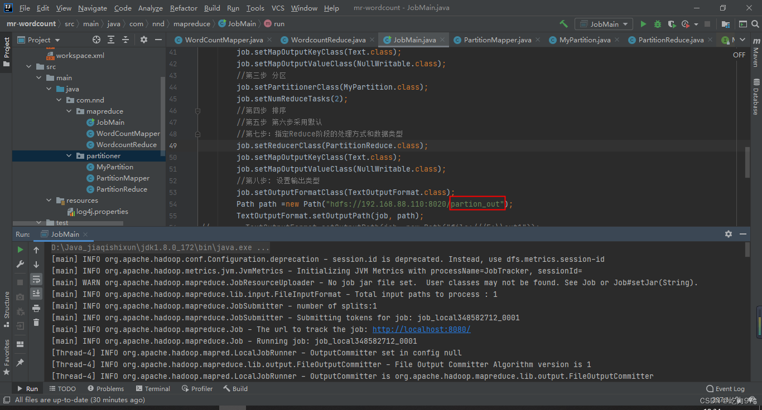The image size is (762, 410).
Task: Collapse the com.nnd package node
Action: click(x=59, y=100)
